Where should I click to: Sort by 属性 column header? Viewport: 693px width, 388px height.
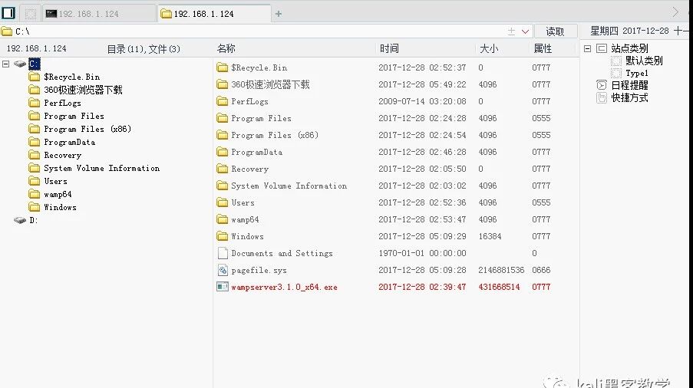coord(543,48)
